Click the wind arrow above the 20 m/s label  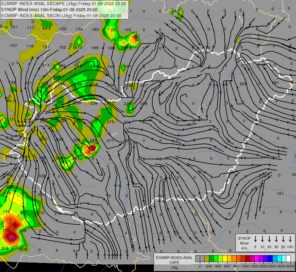[269, 239]
